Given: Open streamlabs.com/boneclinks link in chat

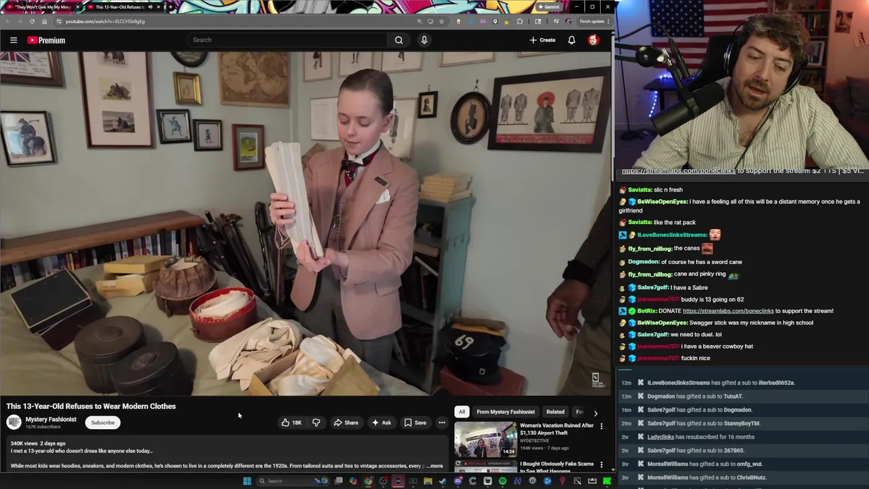Looking at the screenshot, I should 728,310.
